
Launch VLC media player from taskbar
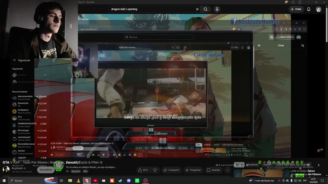click(x=78, y=181)
